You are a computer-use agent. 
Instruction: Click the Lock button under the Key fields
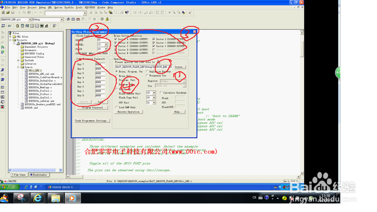pos(101,102)
